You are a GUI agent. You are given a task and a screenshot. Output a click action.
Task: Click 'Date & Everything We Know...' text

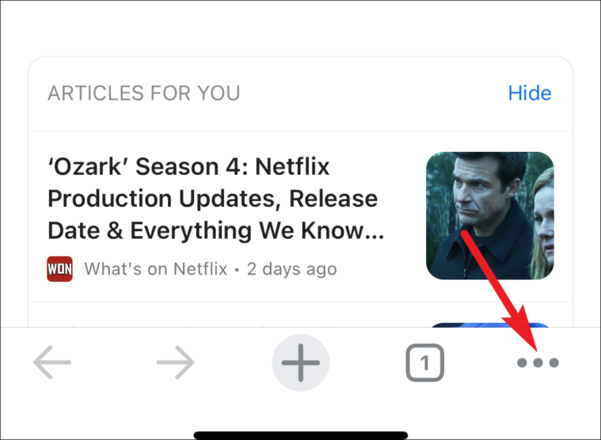tap(216, 230)
